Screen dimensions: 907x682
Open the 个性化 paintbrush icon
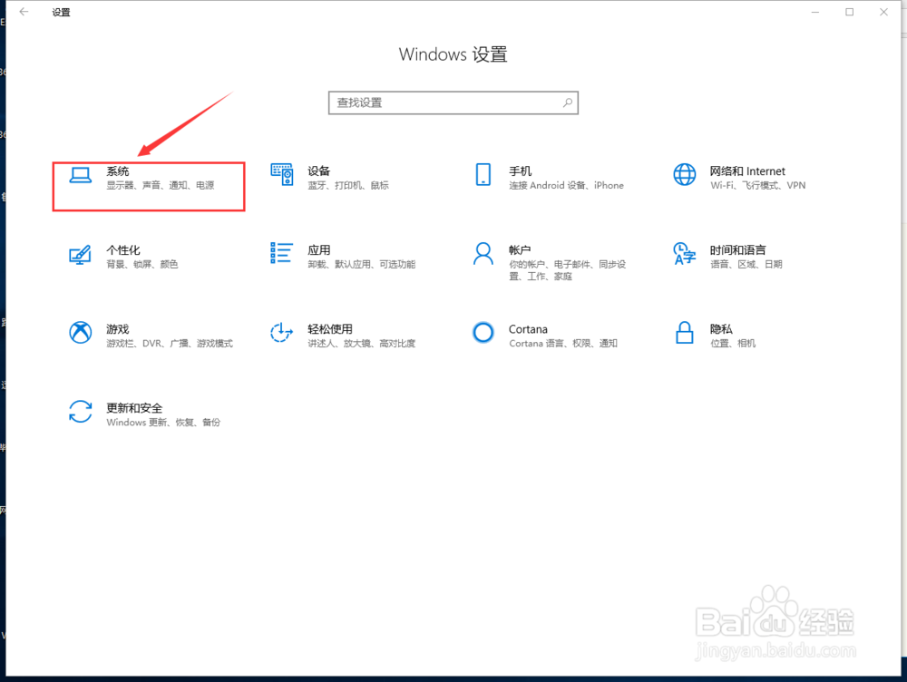point(81,255)
